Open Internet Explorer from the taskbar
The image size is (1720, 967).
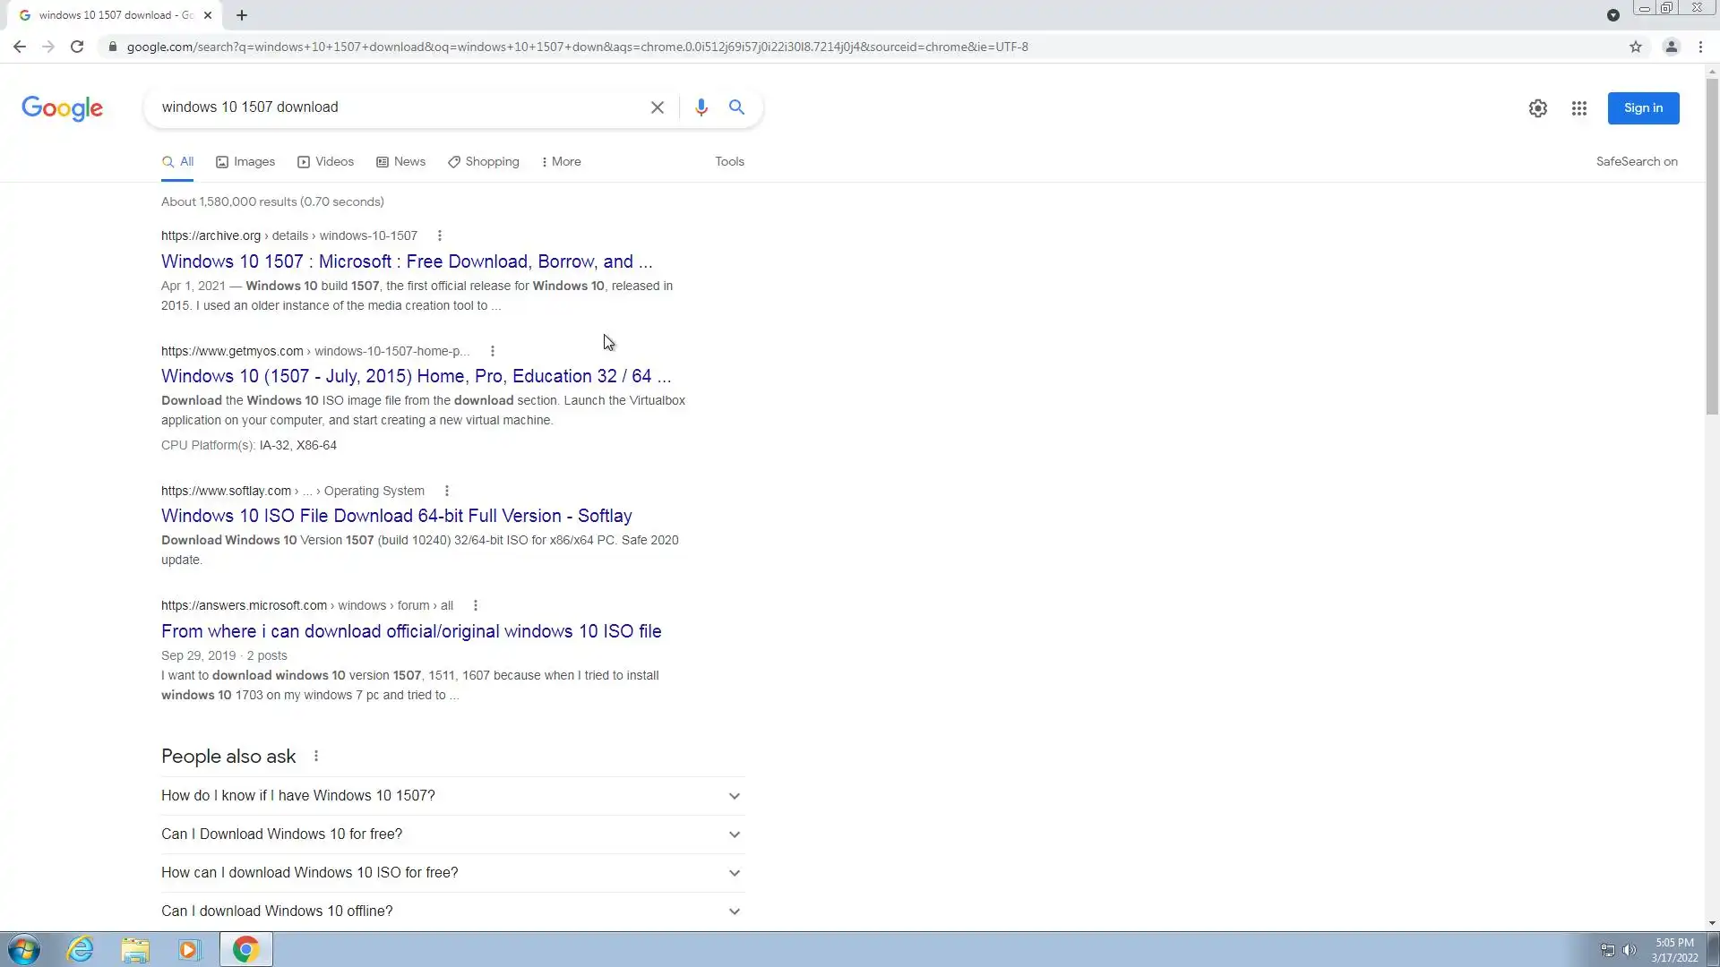coord(81,949)
